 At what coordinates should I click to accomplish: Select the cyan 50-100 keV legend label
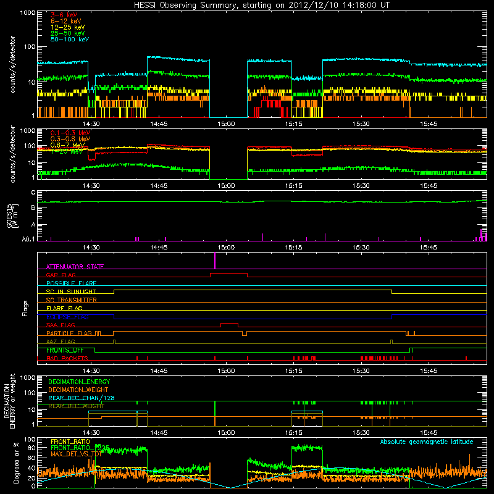click(70, 40)
